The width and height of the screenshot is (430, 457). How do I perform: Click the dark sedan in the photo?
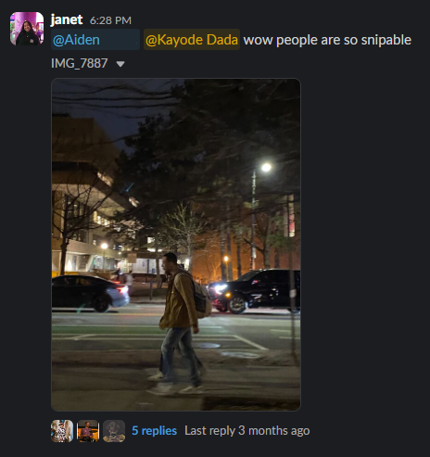(x=90, y=293)
